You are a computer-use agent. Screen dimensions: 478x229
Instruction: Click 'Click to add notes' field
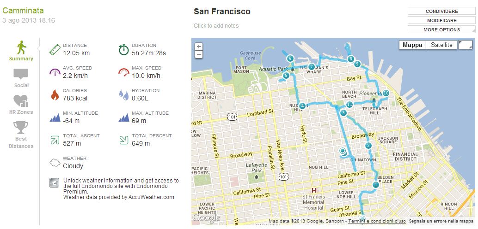(216, 26)
